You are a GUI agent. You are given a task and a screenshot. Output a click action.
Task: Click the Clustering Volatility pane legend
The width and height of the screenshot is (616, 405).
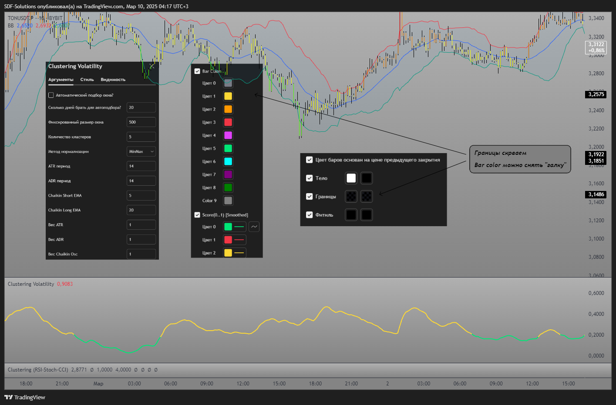[31, 284]
